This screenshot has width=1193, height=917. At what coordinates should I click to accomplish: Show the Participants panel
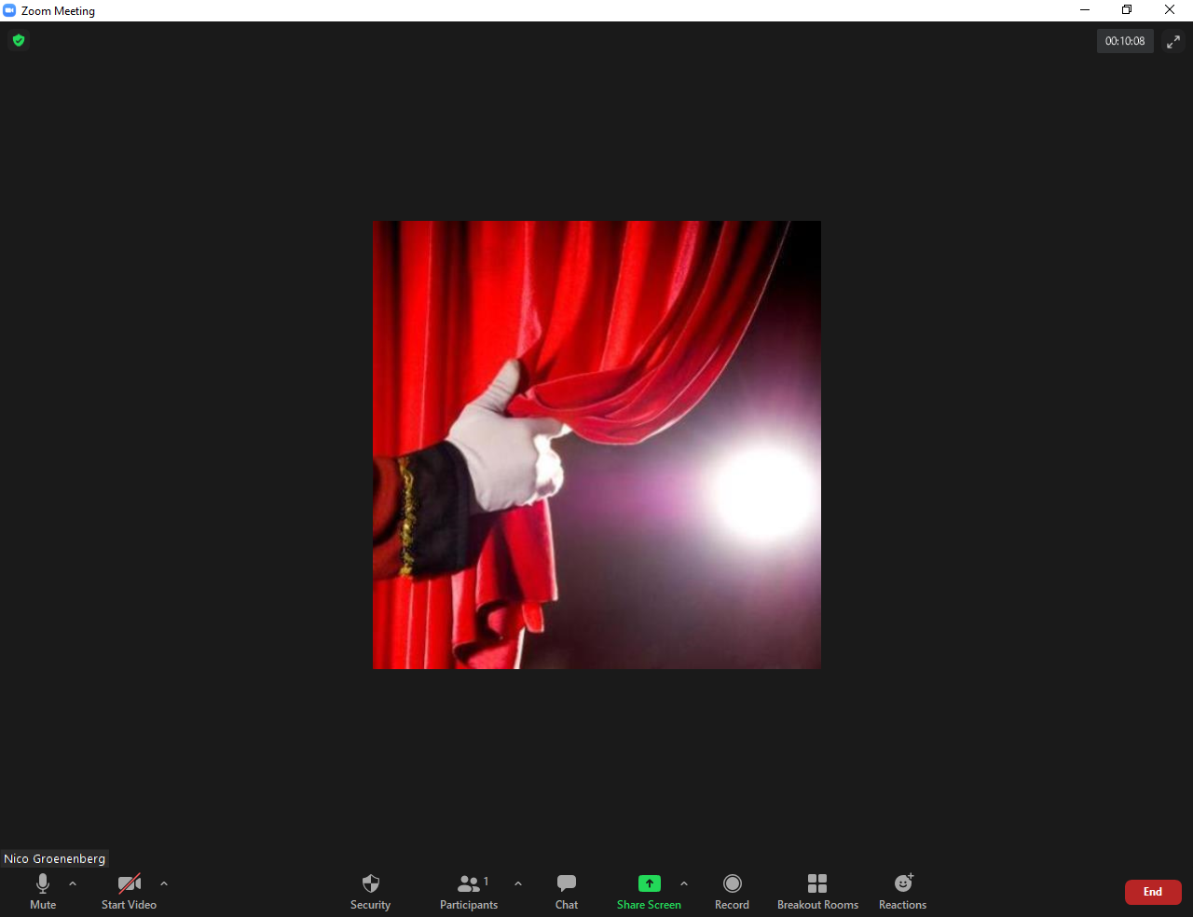[469, 892]
